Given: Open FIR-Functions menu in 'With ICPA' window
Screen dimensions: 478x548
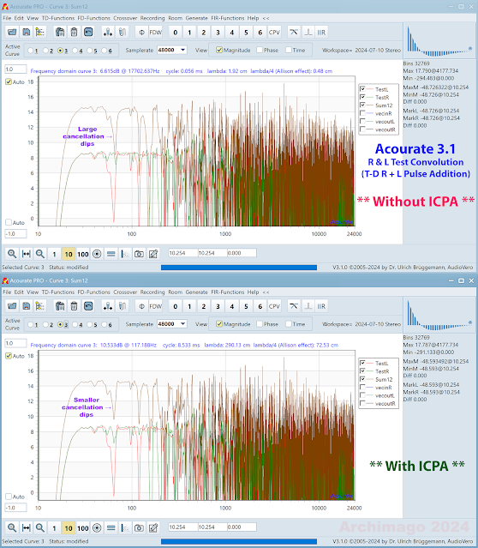Looking at the screenshot, I should [228, 292].
